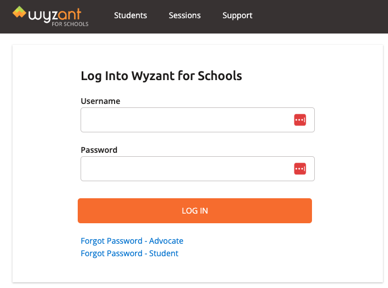Click the password manager icon in Password field

pos(300,169)
